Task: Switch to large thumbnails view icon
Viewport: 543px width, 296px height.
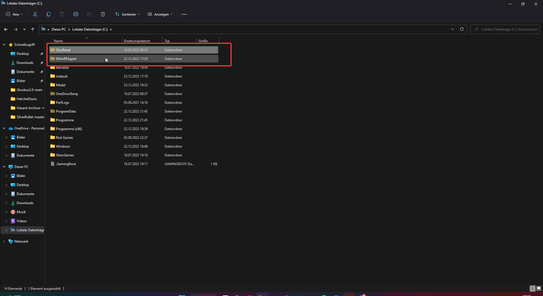Action: [539, 288]
